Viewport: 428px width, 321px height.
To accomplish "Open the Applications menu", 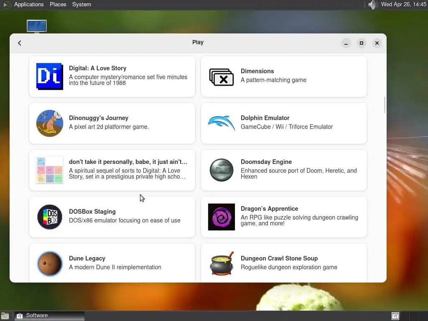I will tap(29, 5).
